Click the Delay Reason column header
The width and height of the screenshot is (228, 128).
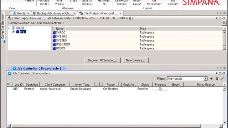(206, 85)
